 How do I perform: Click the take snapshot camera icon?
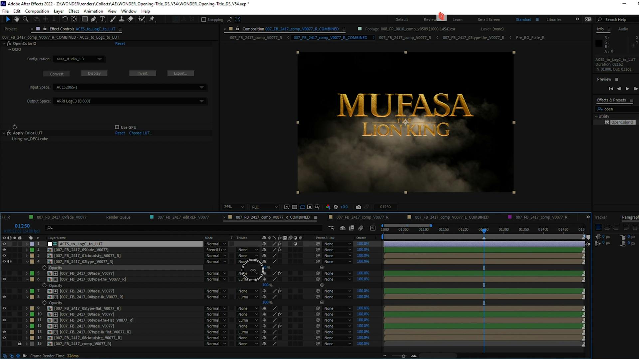[x=358, y=207]
